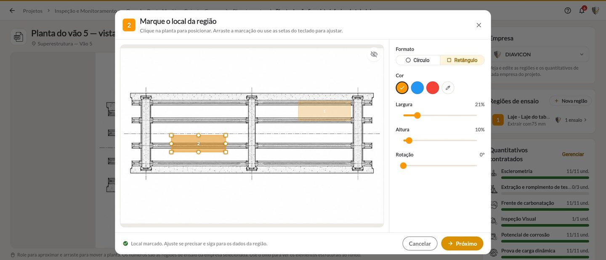
Task: Adjust the Rotação slider handle
Action: click(403, 165)
